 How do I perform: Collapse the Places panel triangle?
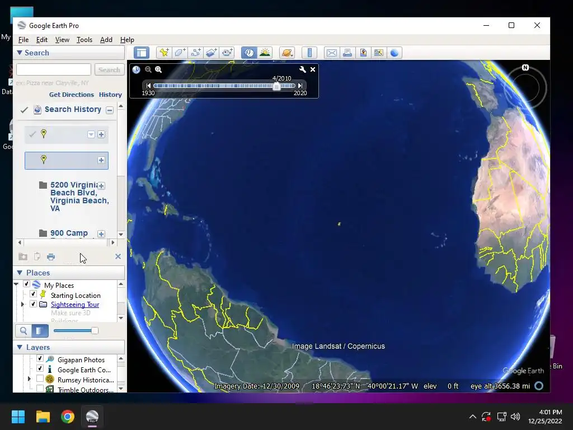point(20,273)
